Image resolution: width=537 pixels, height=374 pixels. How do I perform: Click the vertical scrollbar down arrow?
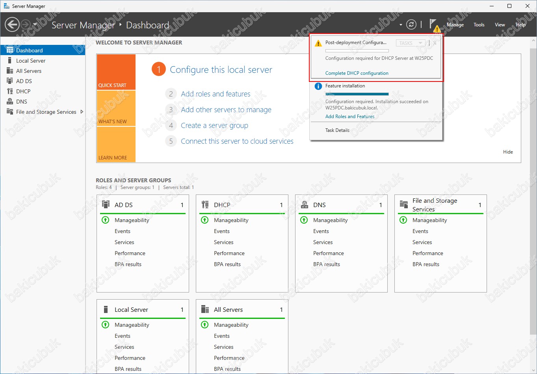pyautogui.click(x=533, y=370)
